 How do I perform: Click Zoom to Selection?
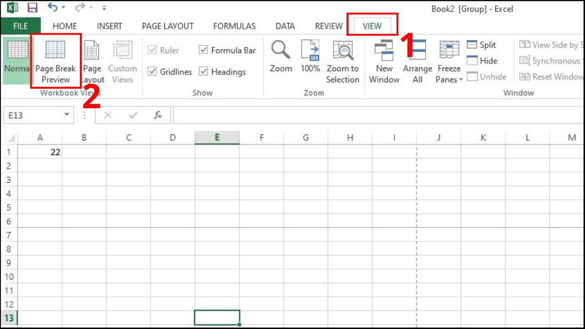click(343, 60)
